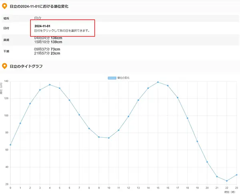Select the 満潮 row label
240x195 pixels.
tap(6, 40)
